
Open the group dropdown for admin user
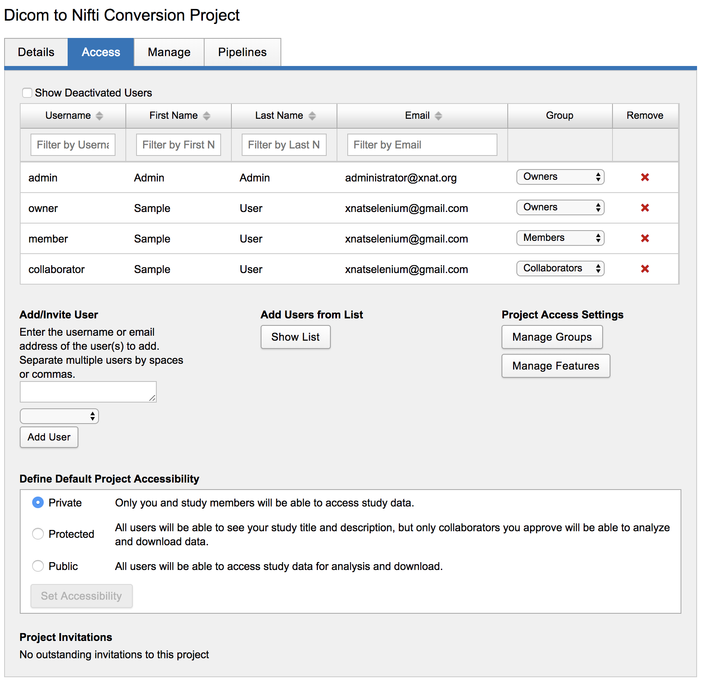click(560, 177)
